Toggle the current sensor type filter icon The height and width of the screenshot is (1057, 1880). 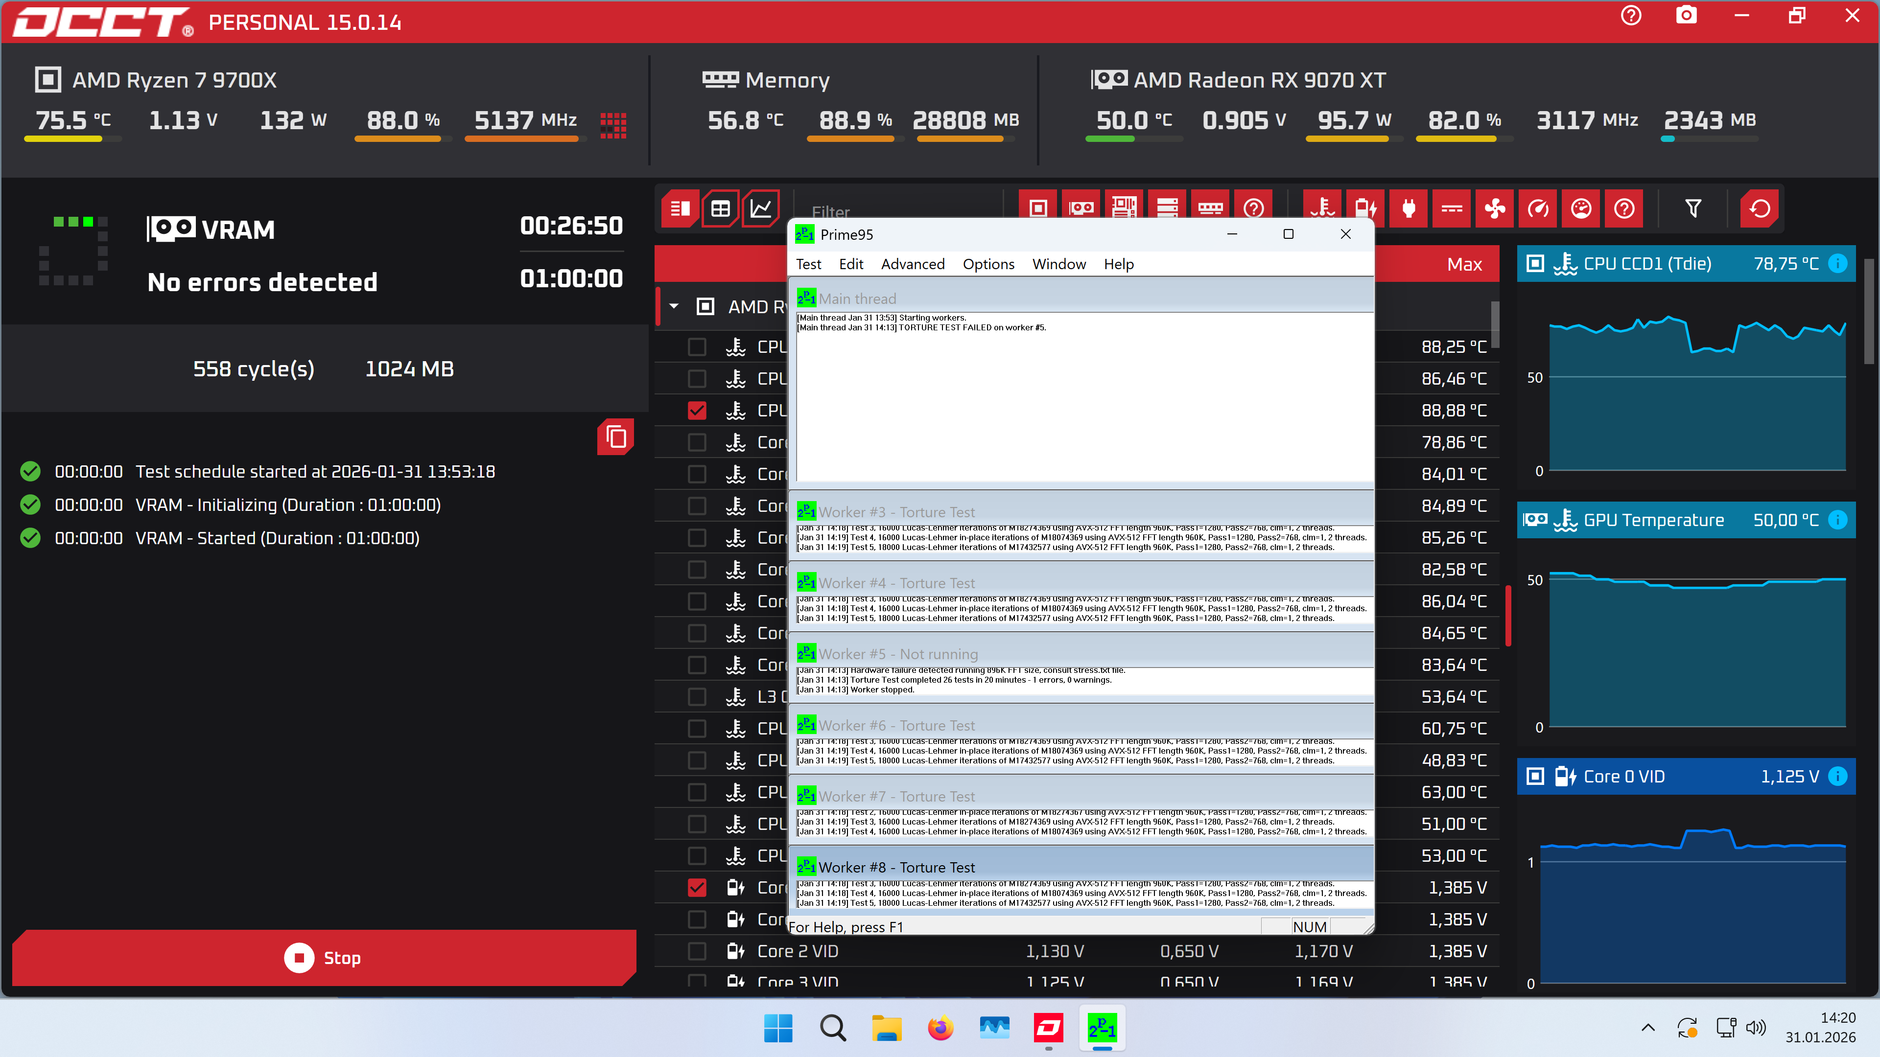(1452, 208)
